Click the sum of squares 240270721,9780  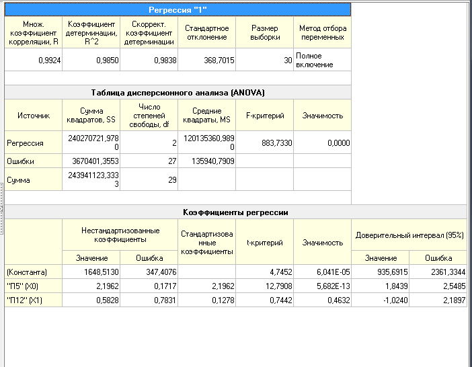pyautogui.click(x=91, y=142)
